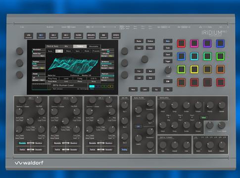Image resolution: width=240 pixels, height=178 pixels.
Task: Tap the yellow performance pad
Action: 194,69
